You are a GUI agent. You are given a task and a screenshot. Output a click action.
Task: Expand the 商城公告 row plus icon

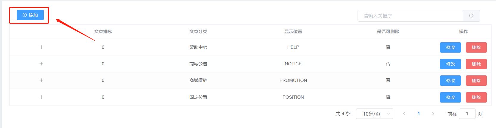click(41, 64)
